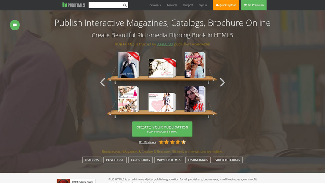Expand the Browse dropdown menu
Image resolution: width=325 pixels, height=183 pixels.
155,5
